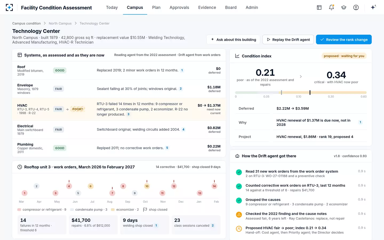384x240 pixels.
Task: Click the green check beside Counted corrective work orders
Action: pyautogui.click(x=239, y=186)
